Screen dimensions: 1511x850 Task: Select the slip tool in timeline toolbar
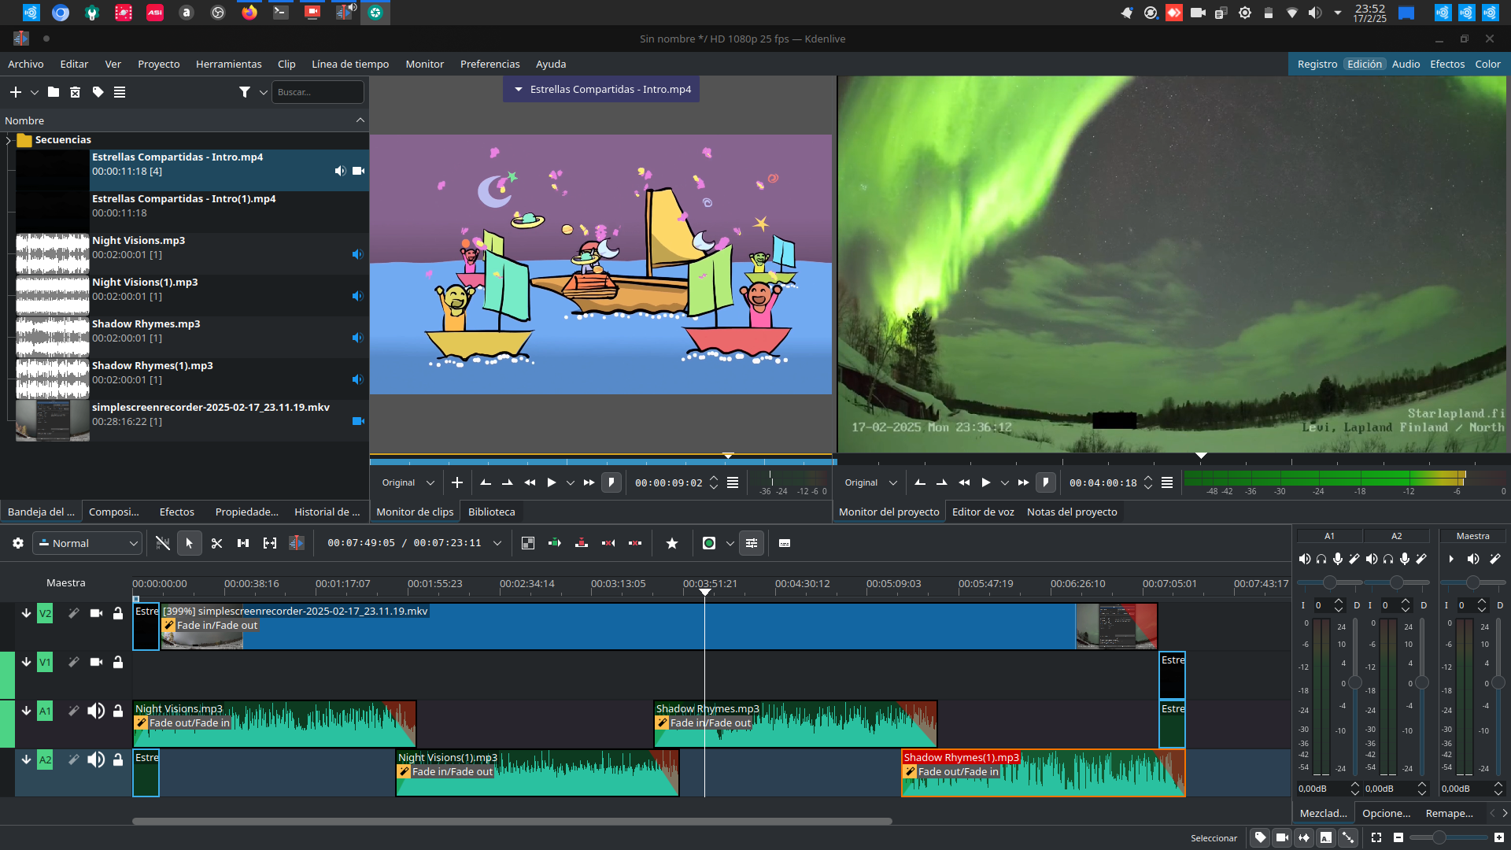[270, 543]
